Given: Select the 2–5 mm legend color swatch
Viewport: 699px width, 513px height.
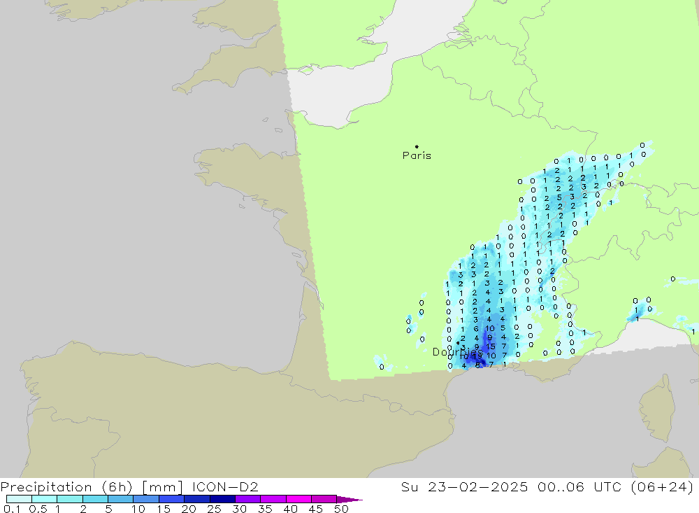Looking at the screenshot, I should pos(95,499).
